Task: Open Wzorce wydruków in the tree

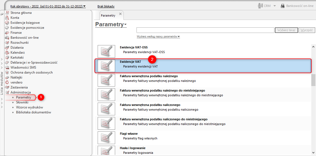Action: tap(29, 107)
